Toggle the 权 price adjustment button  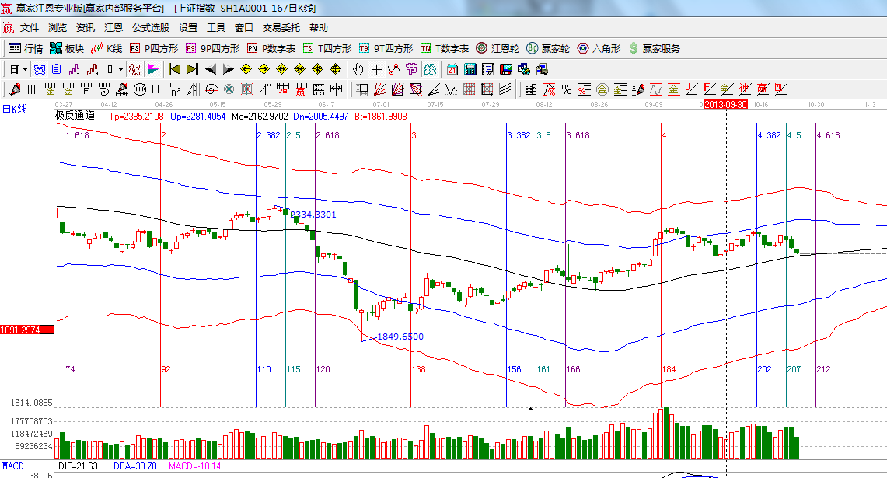134,69
